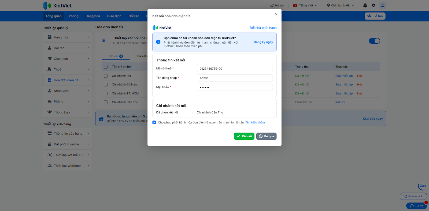
Task: Open the Phòng top menu
Action: tap(73, 16)
